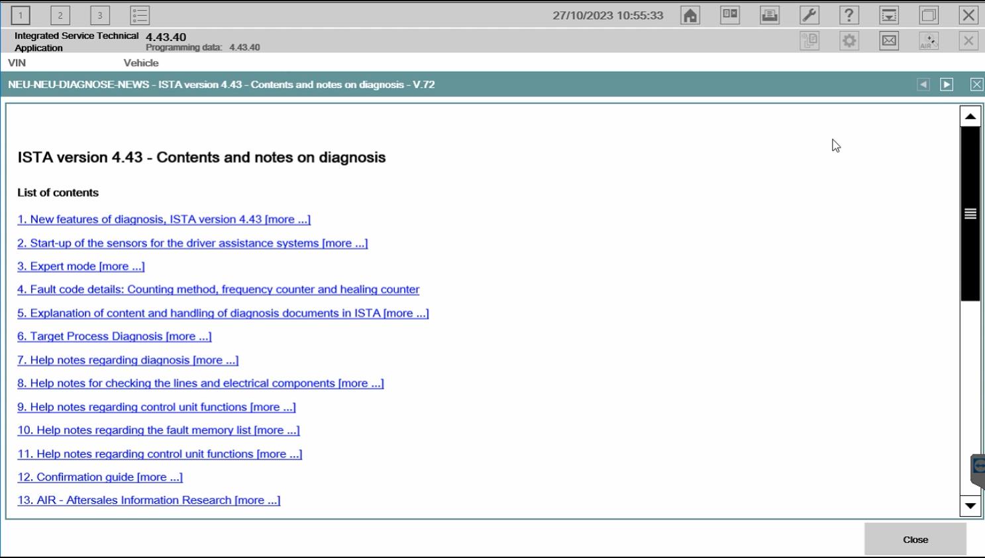Click the ISTA version 4.43 page heading
The height and width of the screenshot is (558, 985).
(201, 158)
